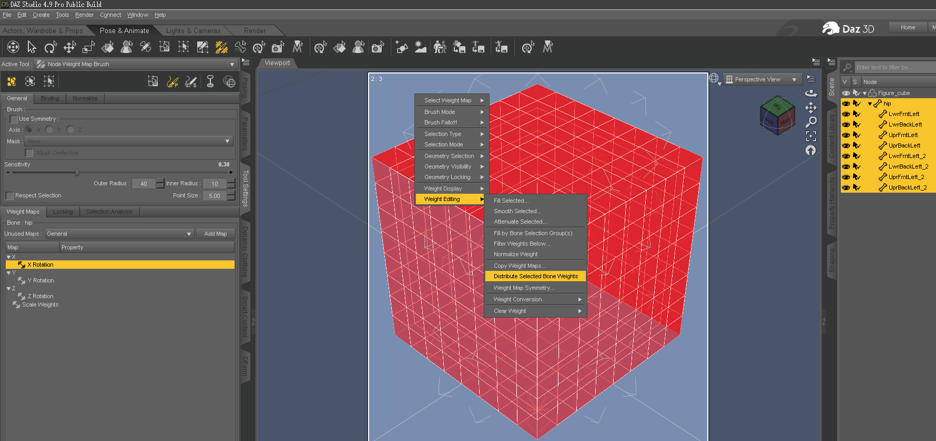This screenshot has width=936, height=441.
Task: Click Normalize Weight in the submenu
Action: pyautogui.click(x=535, y=254)
